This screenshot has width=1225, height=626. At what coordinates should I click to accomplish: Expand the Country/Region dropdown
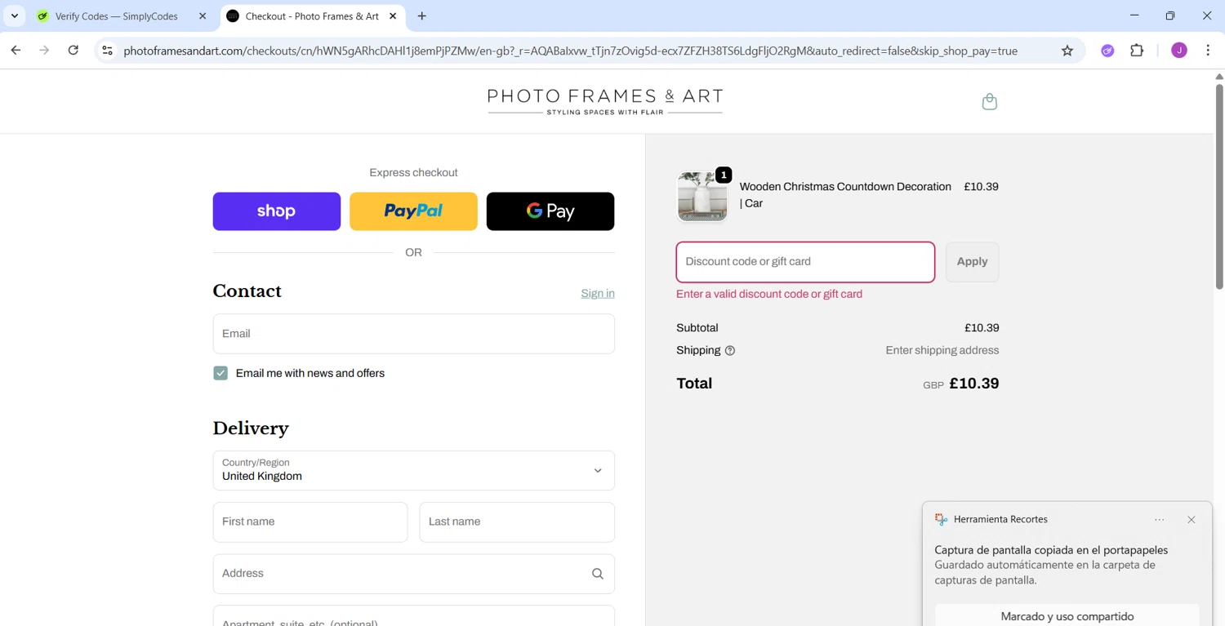[x=413, y=470]
